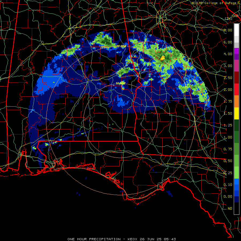Click the bright red legend swatch near 2.00

(236, 89)
